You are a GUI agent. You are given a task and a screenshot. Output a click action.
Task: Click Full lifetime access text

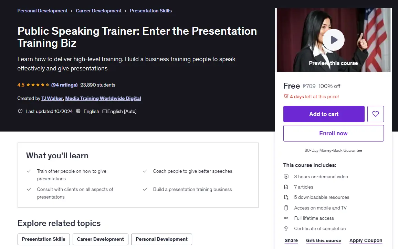tap(314, 218)
